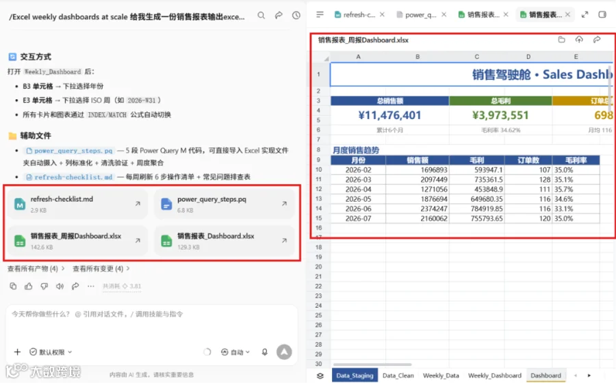Click the upload cloud icon in preview header

point(579,40)
